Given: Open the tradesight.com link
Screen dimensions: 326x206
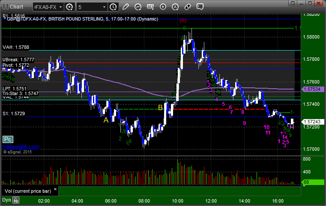Looking at the screenshot, I should (x=21, y=147).
